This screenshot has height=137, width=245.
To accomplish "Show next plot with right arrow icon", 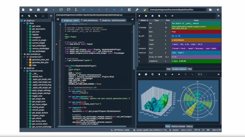I will [179, 75].
